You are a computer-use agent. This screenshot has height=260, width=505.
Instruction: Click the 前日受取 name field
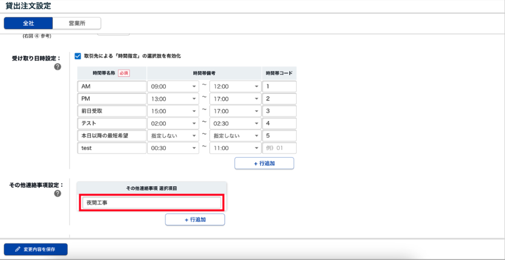112,111
